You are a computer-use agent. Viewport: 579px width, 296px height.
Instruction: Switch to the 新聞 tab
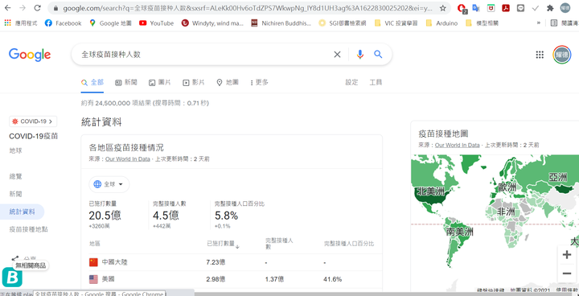(126, 82)
